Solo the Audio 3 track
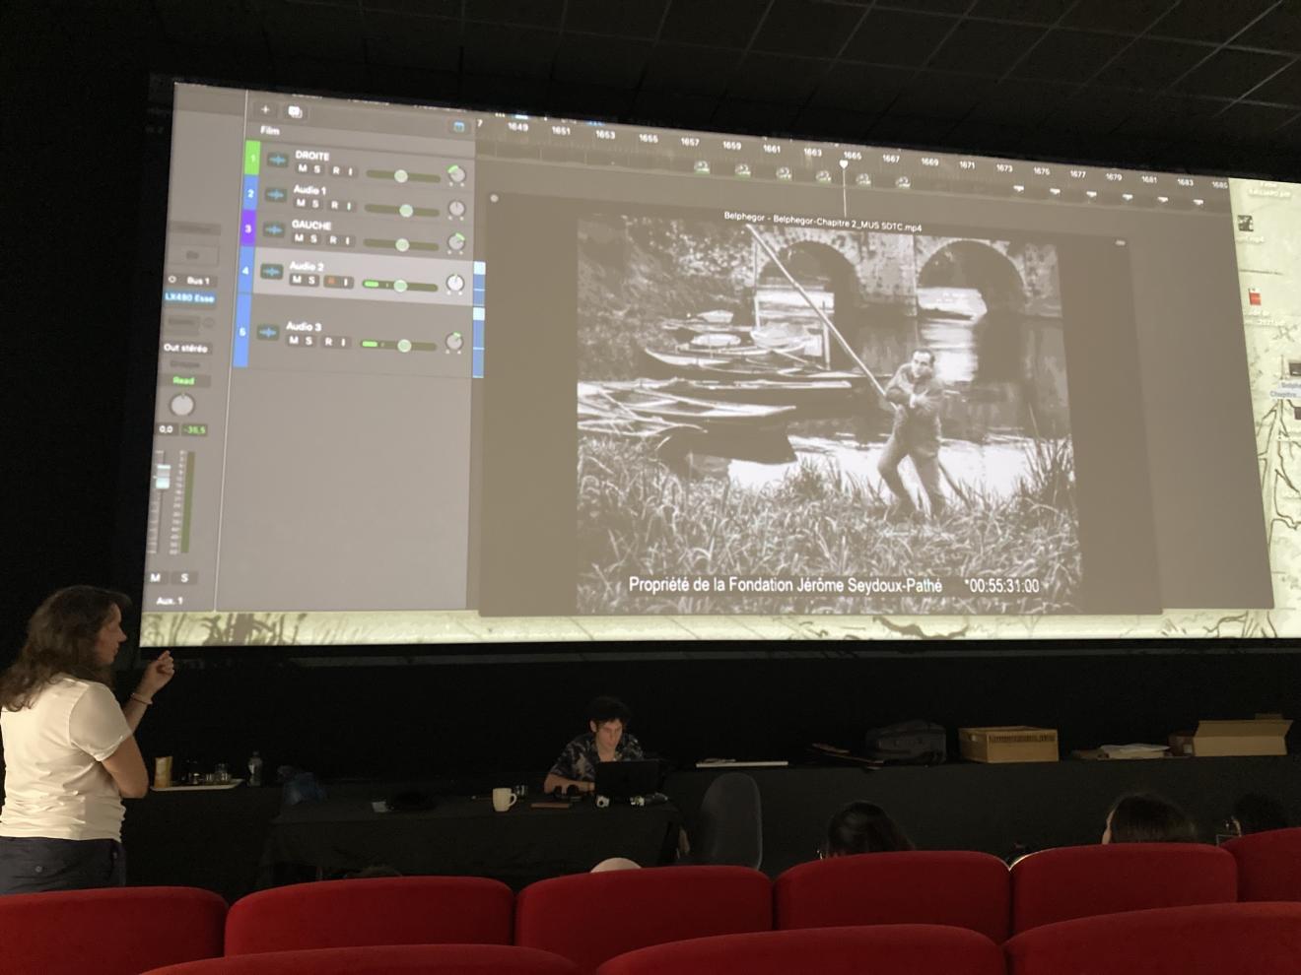 point(308,341)
